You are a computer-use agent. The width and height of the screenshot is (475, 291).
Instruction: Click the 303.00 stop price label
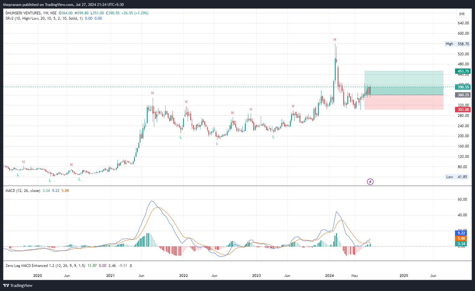pos(463,110)
